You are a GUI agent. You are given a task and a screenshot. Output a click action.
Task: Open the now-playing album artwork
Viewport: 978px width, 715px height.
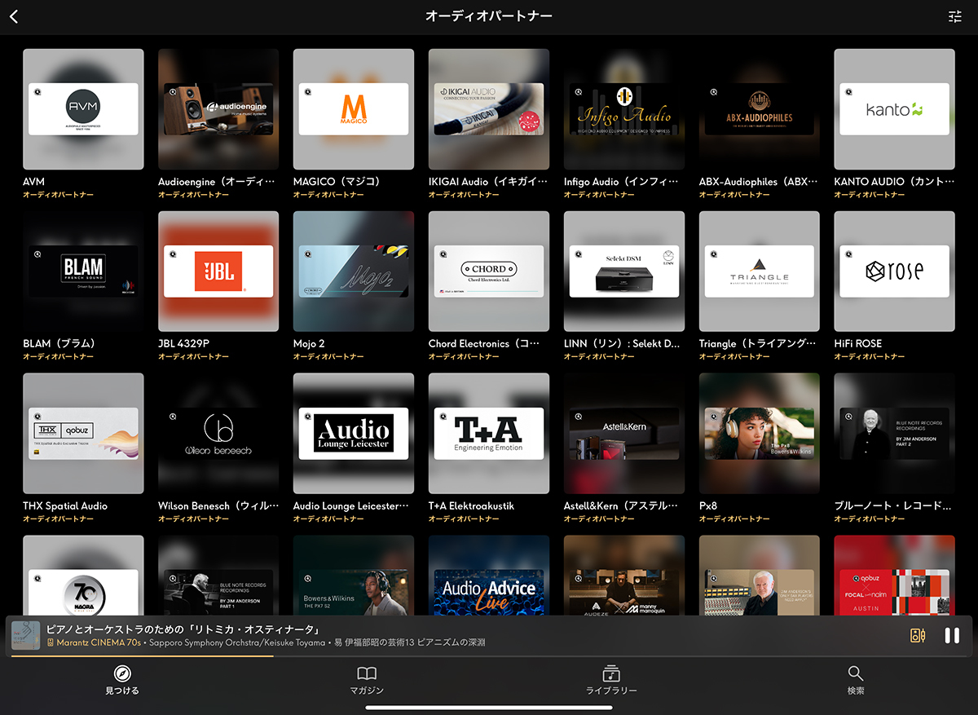[25, 636]
